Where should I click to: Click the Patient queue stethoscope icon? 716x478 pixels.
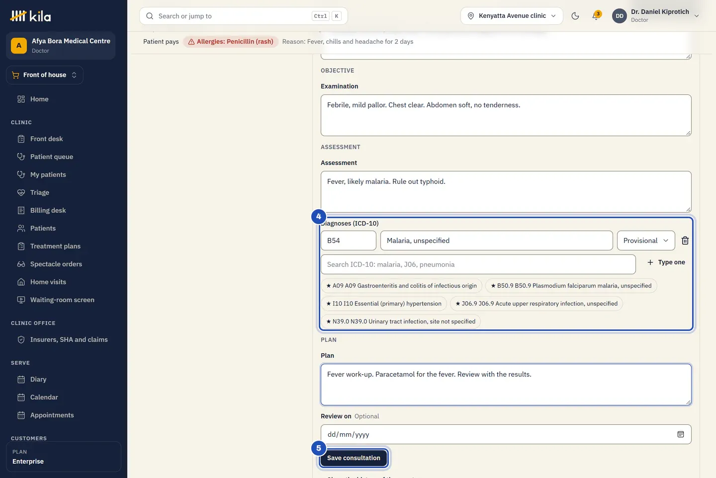coord(21,157)
